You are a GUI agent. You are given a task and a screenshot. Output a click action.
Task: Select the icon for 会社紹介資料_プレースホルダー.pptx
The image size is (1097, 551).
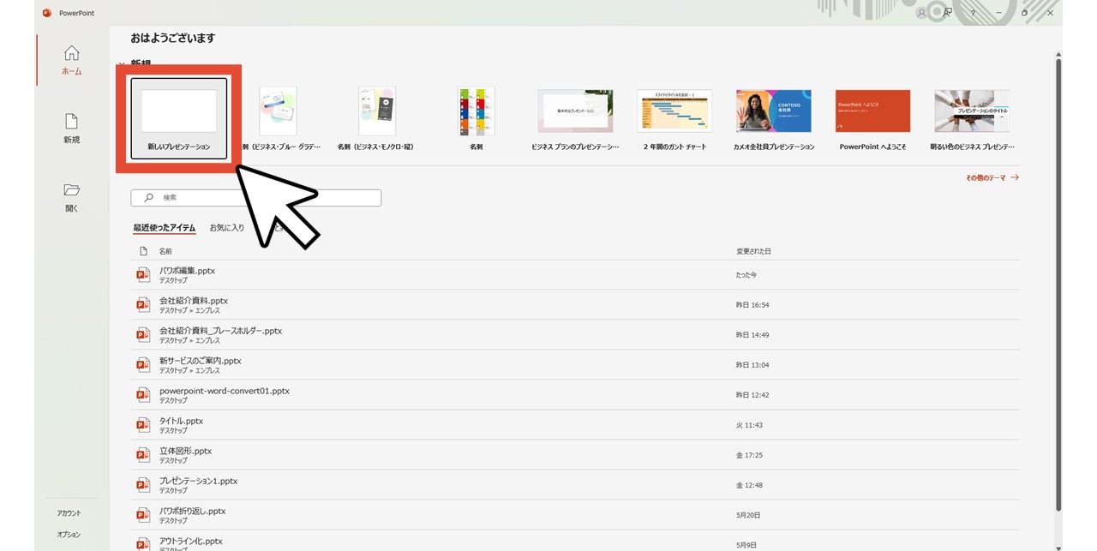[143, 334]
